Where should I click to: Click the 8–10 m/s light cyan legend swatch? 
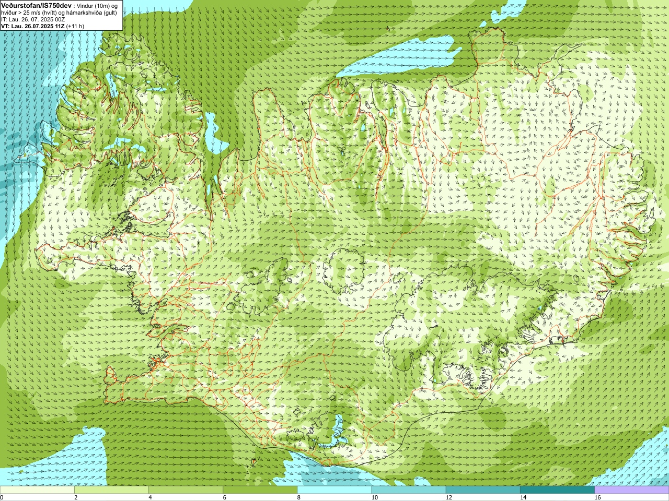pyautogui.click(x=334, y=490)
